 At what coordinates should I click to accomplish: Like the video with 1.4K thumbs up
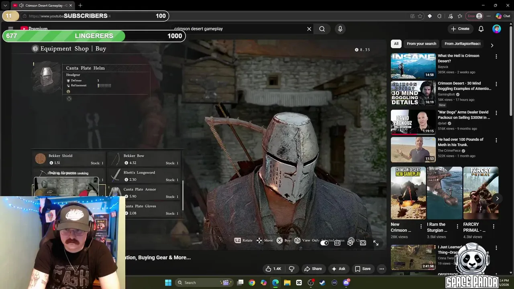pyautogui.click(x=273, y=269)
